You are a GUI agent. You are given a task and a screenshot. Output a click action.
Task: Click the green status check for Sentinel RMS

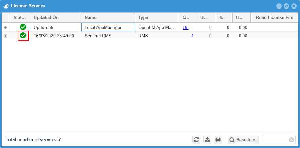(23, 36)
